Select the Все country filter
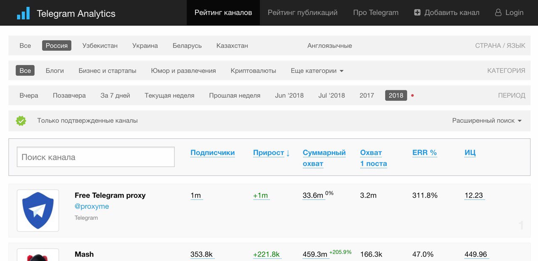The width and height of the screenshot is (538, 261). (25, 45)
